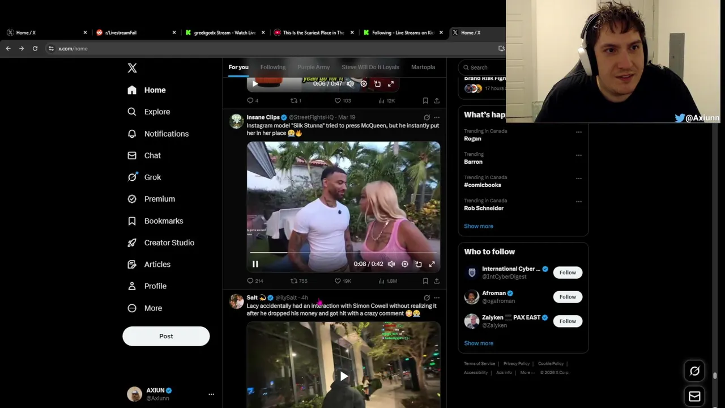Screen dimensions: 725x408
Task: Go back in the browser
Action: [x=8, y=49]
